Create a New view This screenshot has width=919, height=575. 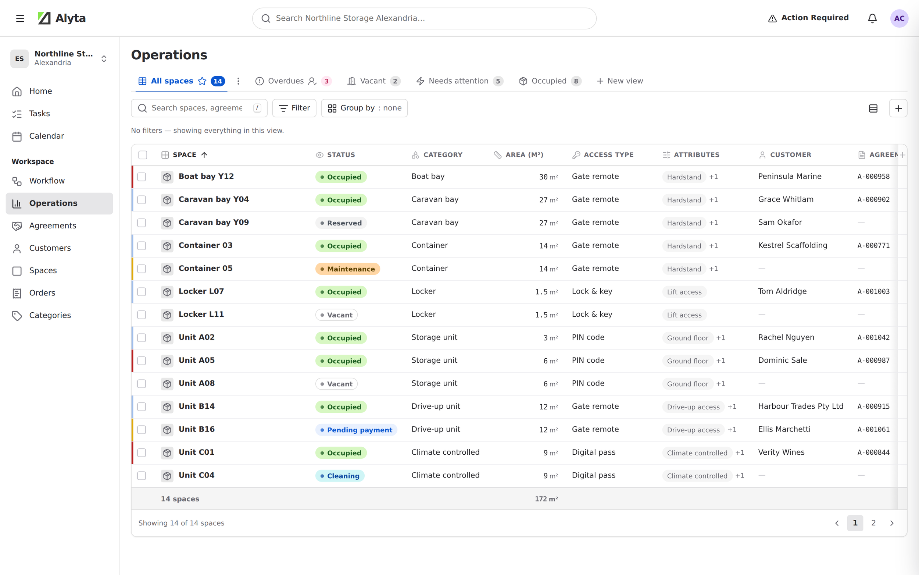620,81
